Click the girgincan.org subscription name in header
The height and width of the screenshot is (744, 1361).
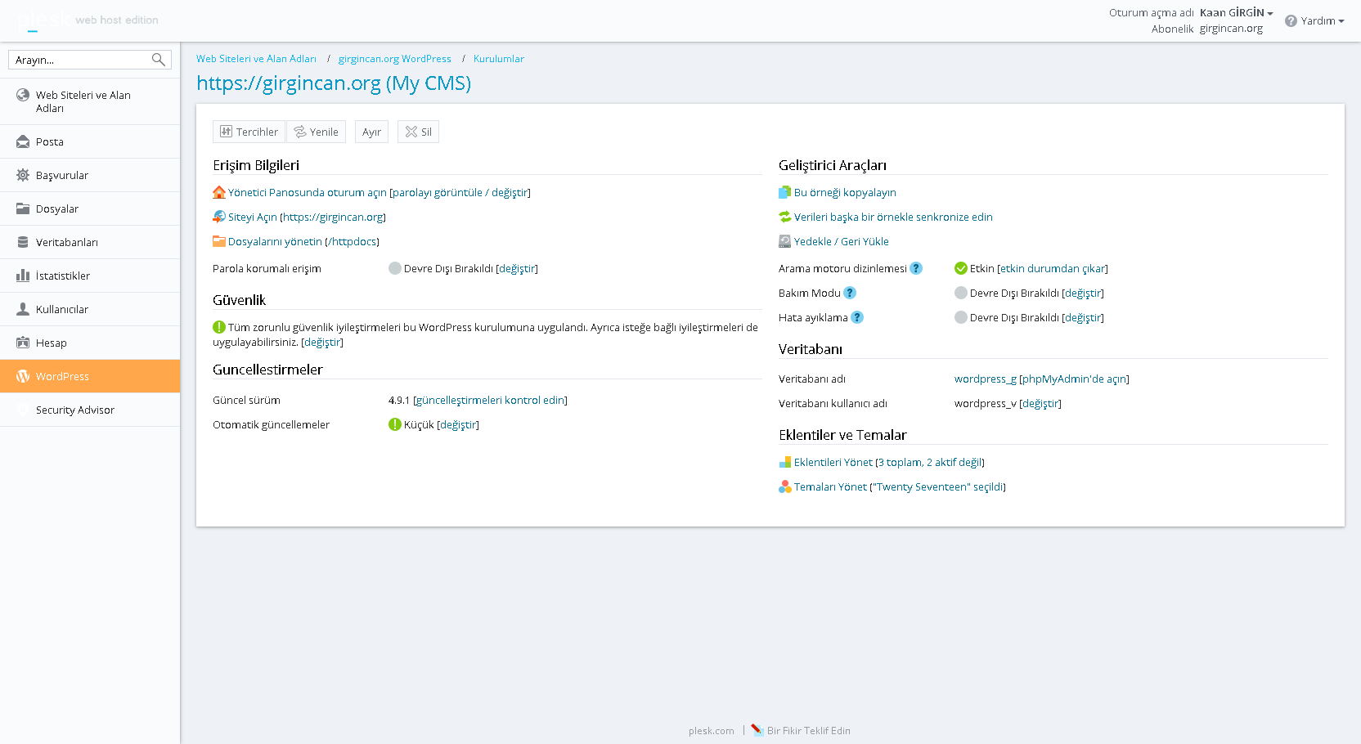(x=1231, y=29)
